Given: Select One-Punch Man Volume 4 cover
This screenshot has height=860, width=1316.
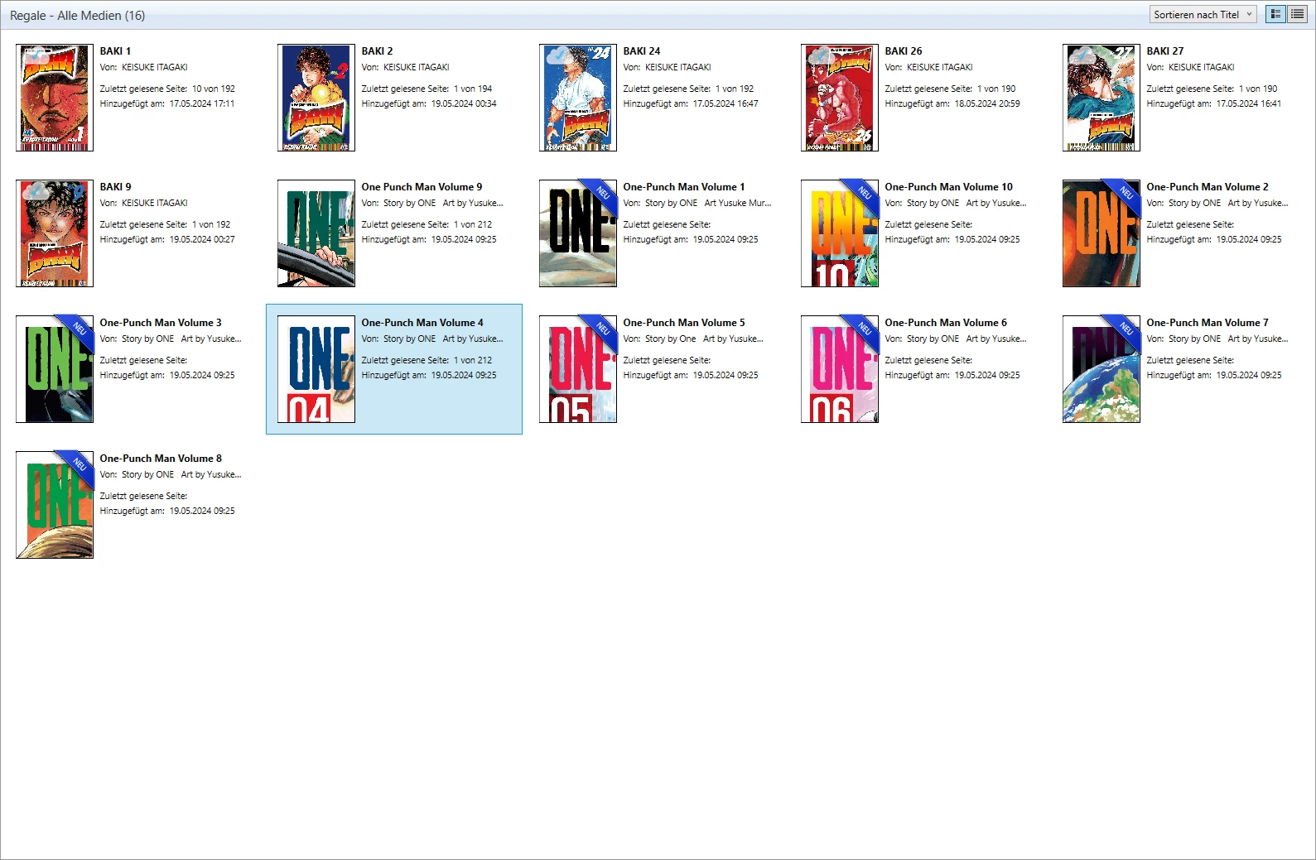Looking at the screenshot, I should tap(316, 369).
